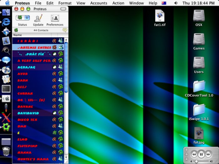Open the Trash in the Dock
Screen dimensions: 219x164
click(6, 151)
